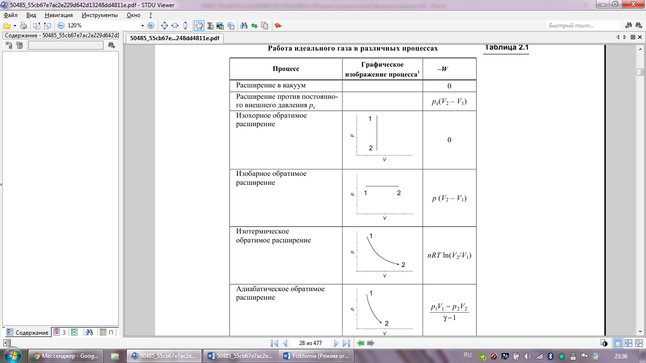Switch to the bookmarks sidebar tab
Screen dimensions: 646x363
[60, 332]
